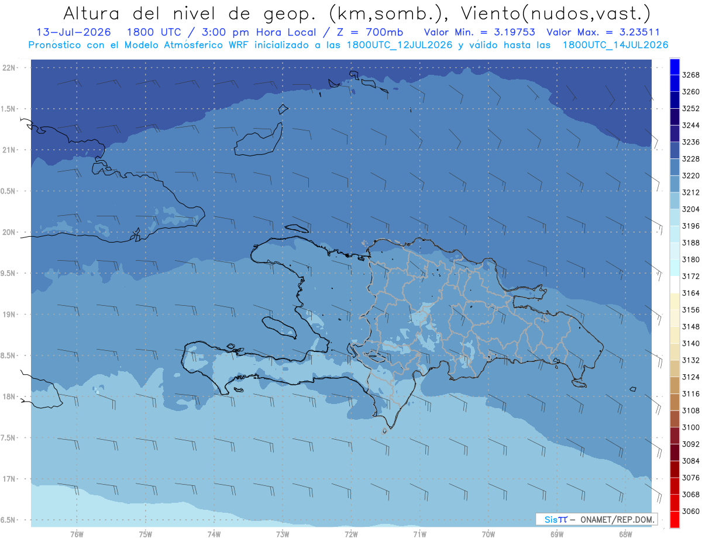Click the colorbar value "3140"
702x542 pixels.
click(x=691, y=343)
